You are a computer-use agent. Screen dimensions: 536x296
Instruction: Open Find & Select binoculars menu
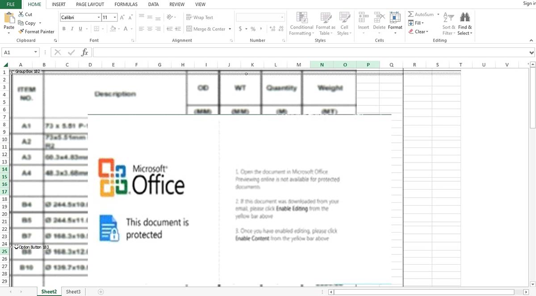click(465, 24)
